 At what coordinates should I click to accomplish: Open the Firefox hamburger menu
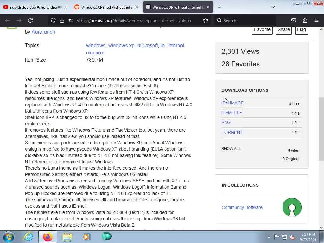(316, 20)
